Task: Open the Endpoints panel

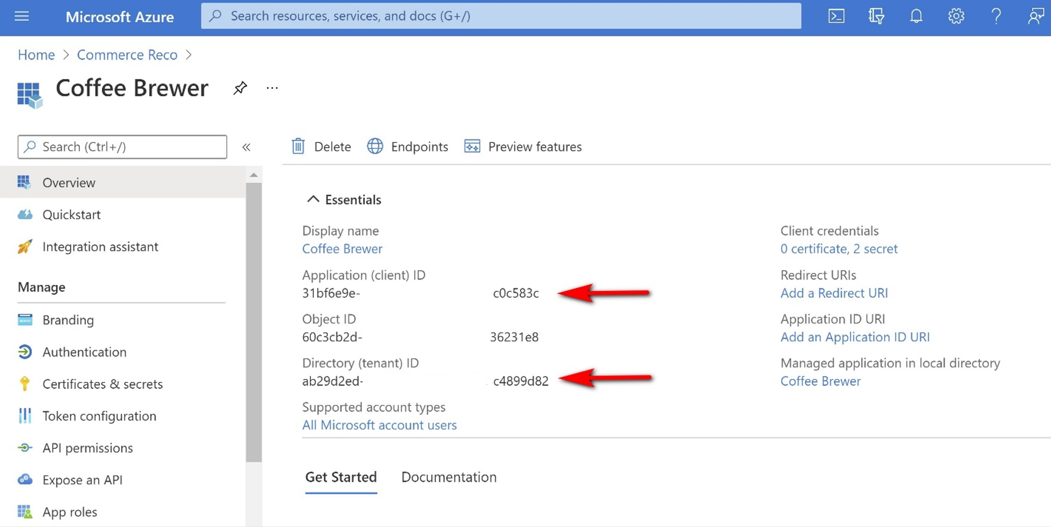Action: [x=408, y=146]
